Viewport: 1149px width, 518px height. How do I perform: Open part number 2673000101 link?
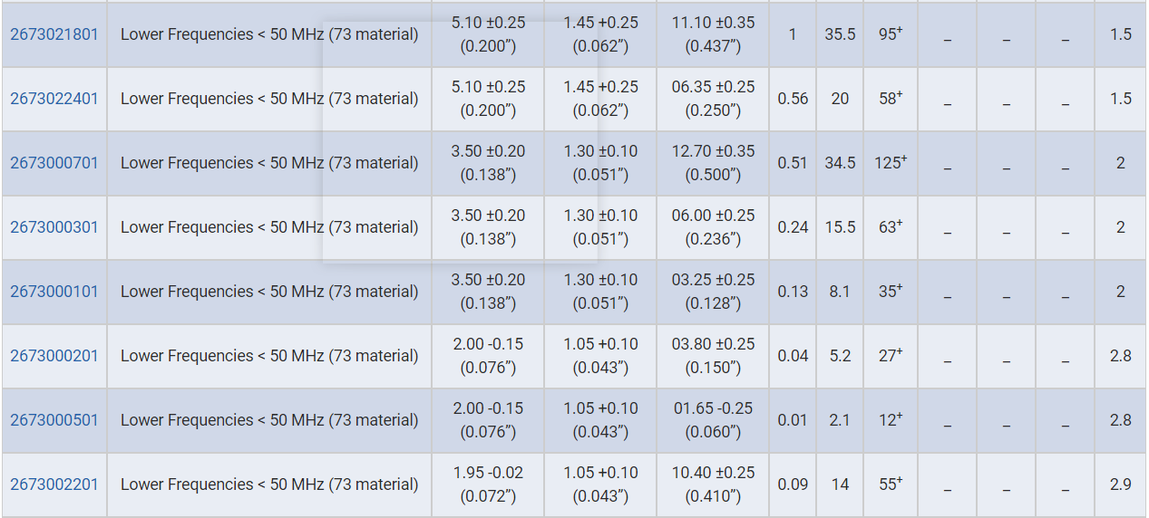(54, 292)
